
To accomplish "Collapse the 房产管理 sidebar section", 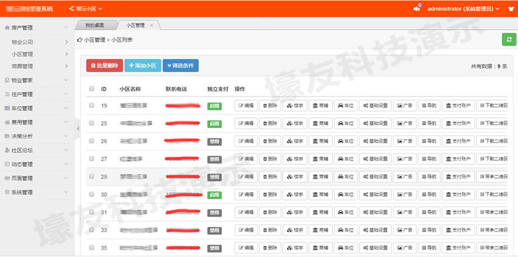I will [37, 28].
